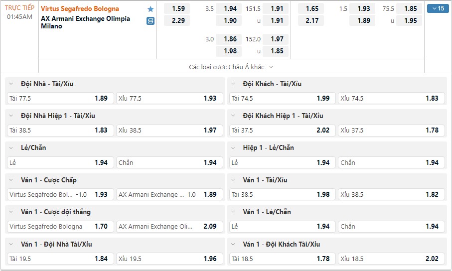This screenshot has height=271, width=452.
Task: Click handicap odds 1.98 under 3.0 line
Action: tap(229, 51)
